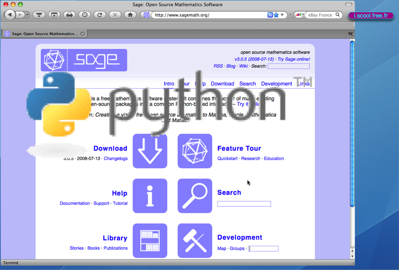Choose search engine via eBay icon dropdown
Viewport: 399px width, 270px height.
coord(300,15)
